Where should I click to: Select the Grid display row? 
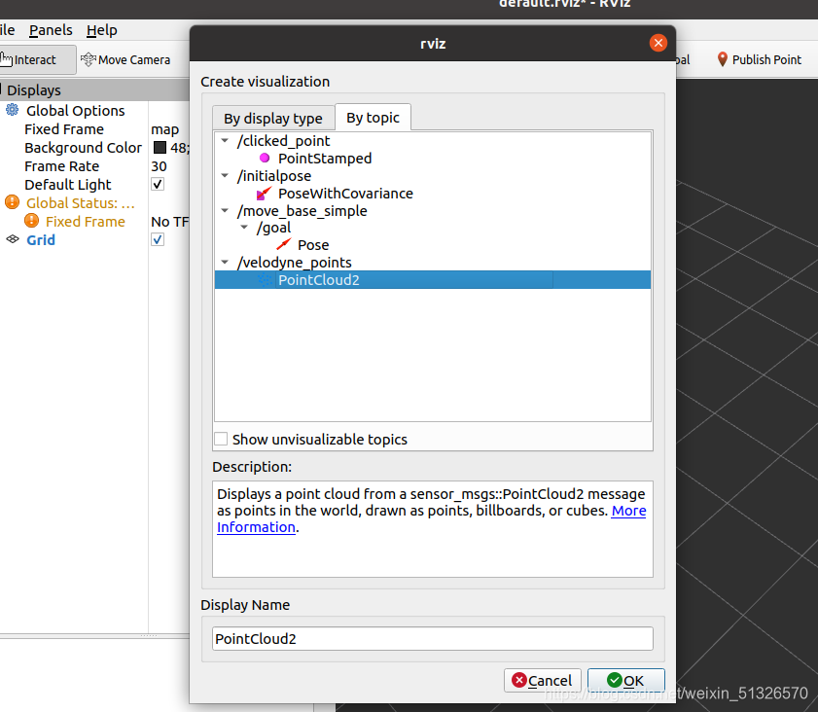coord(41,240)
